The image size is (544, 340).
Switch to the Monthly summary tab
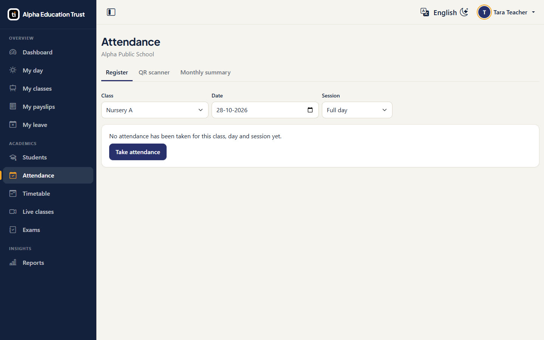click(206, 73)
